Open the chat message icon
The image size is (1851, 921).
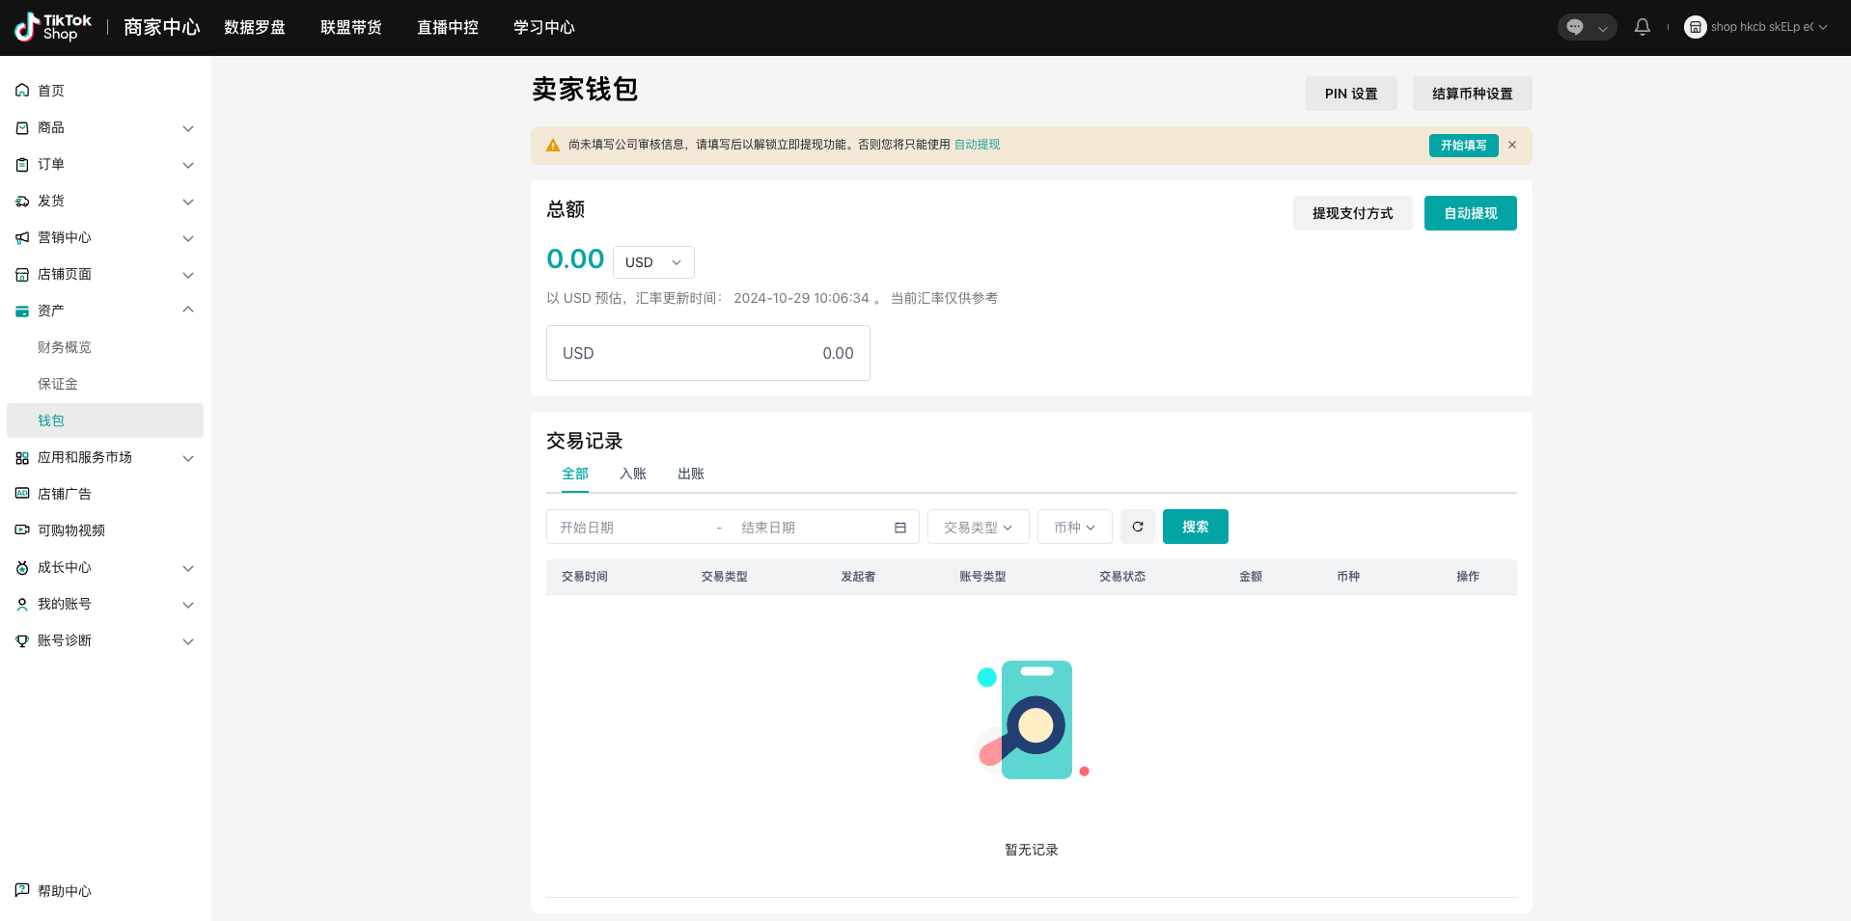pyautogui.click(x=1575, y=27)
